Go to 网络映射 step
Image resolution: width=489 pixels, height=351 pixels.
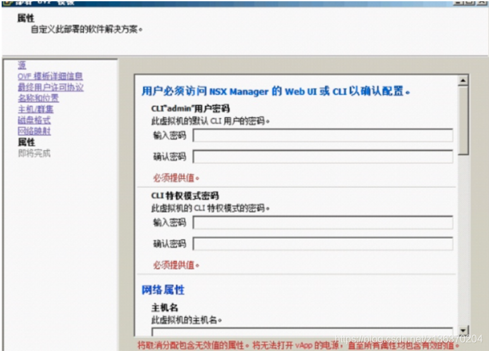tap(34, 131)
